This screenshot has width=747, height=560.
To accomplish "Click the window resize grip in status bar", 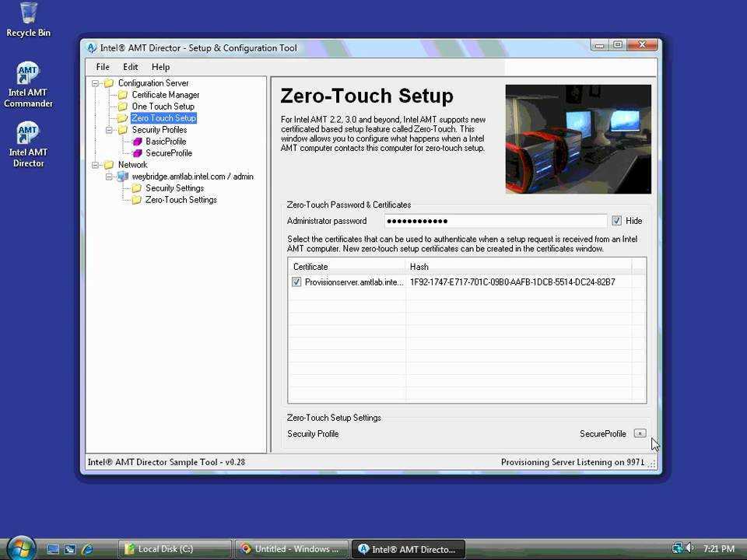I will coord(652,464).
